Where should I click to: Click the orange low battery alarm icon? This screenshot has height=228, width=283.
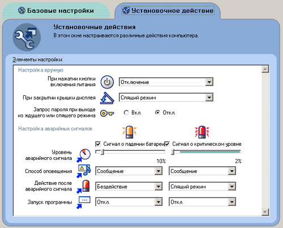tap(130, 132)
